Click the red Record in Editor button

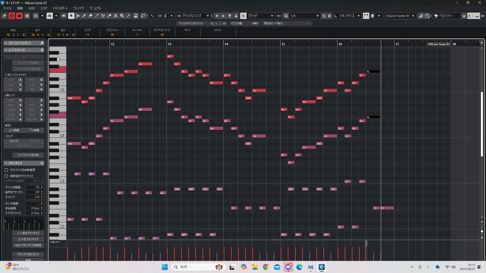click(19, 16)
